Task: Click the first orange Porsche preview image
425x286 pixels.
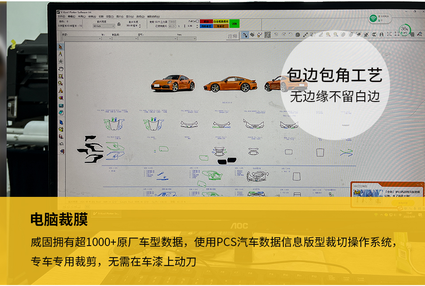Action: (173, 83)
